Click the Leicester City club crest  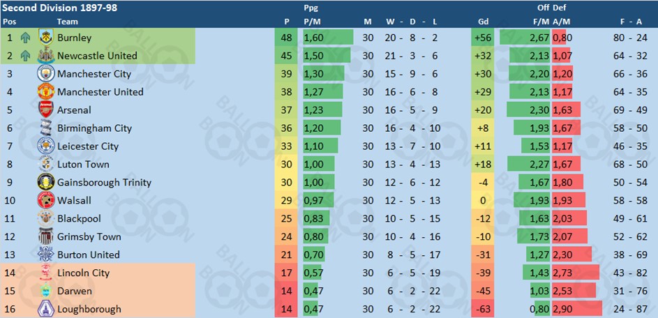(45, 146)
